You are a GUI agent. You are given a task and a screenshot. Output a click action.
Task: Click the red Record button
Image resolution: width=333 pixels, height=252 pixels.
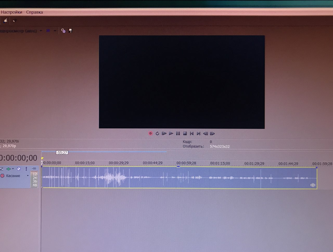[150, 134]
